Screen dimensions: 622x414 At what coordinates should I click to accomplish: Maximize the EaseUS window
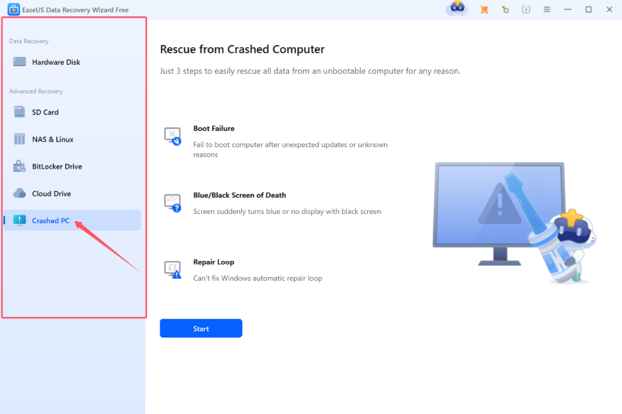pyautogui.click(x=589, y=10)
